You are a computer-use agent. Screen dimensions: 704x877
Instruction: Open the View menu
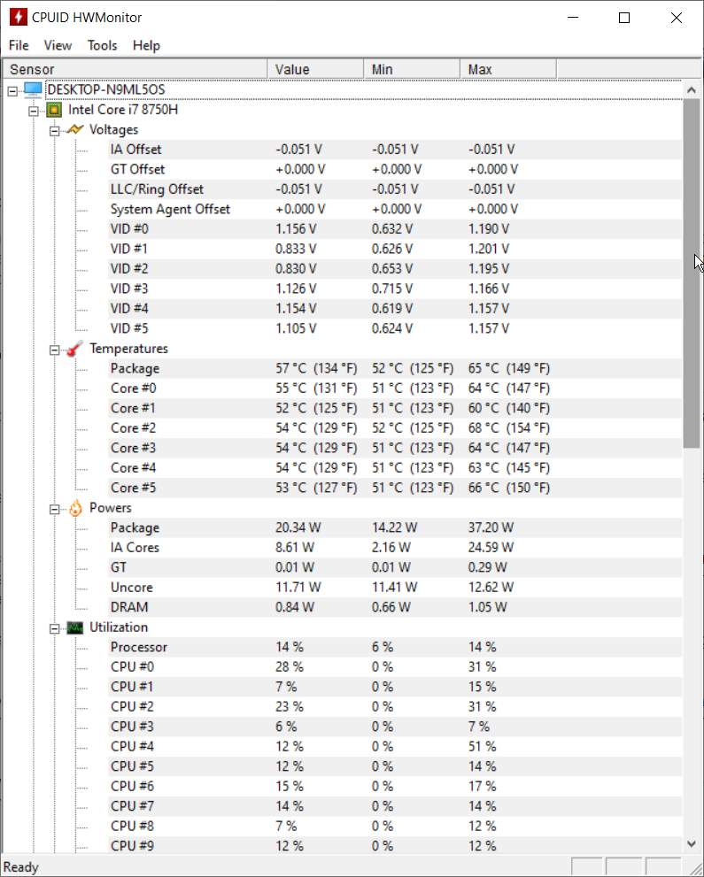(x=58, y=45)
